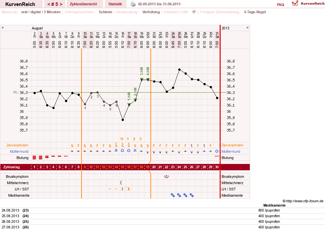This screenshot has height=238, width=325.
Task: Click the open cervix circle on day 30
Action: tap(217, 151)
